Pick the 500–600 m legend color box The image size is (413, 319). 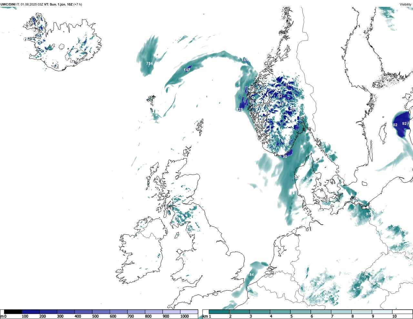coord(101,312)
